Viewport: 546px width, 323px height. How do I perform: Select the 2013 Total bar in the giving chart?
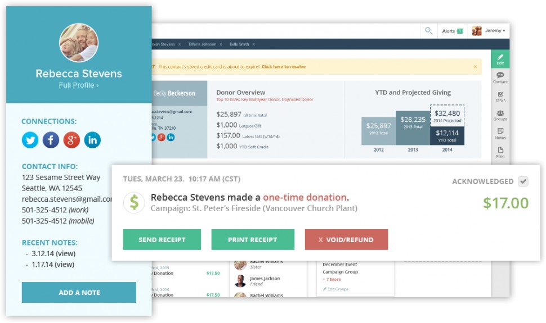(x=413, y=128)
